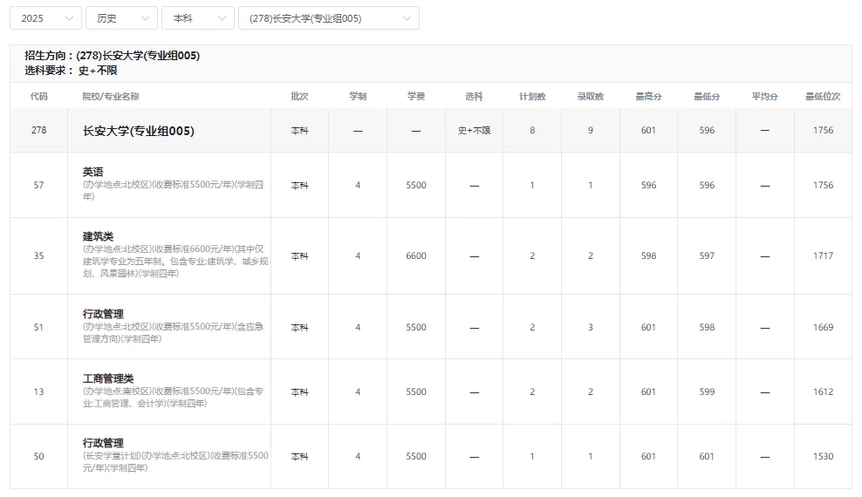Select the 建筑类 major name
The width and height of the screenshot is (862, 497).
pos(98,236)
